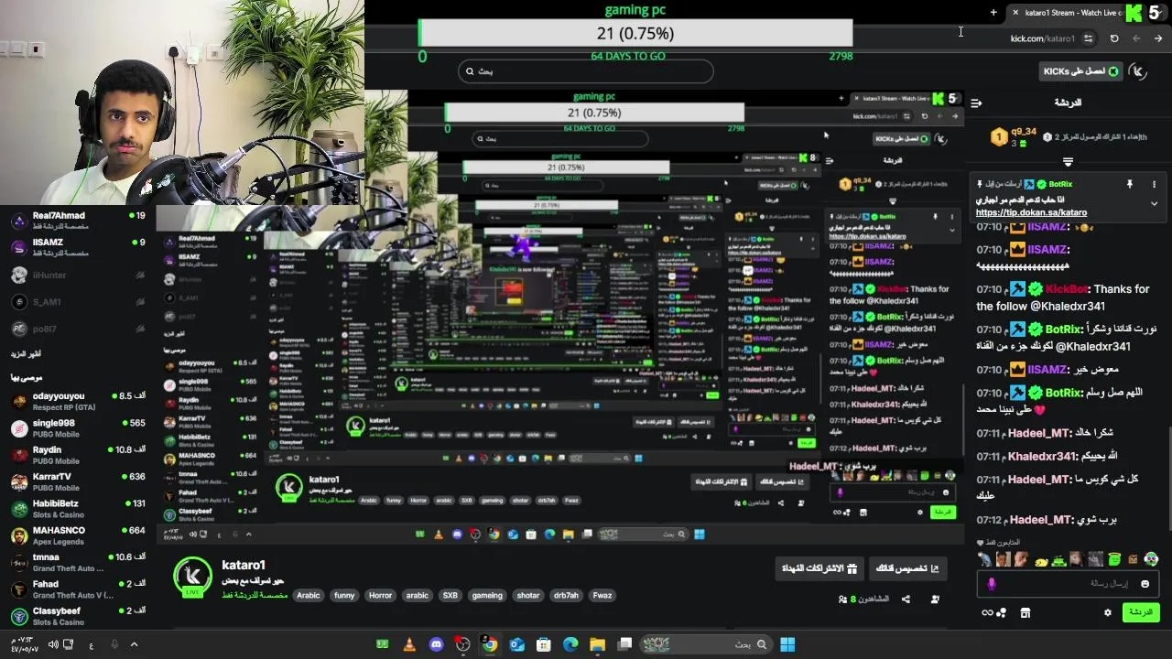The height and width of the screenshot is (659, 1172).
Task: Select the Arabic tag
Action: click(309, 596)
